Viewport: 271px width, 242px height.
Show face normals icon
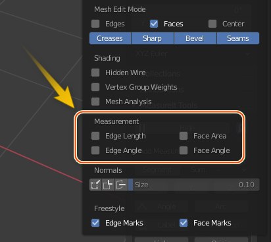coord(121,185)
